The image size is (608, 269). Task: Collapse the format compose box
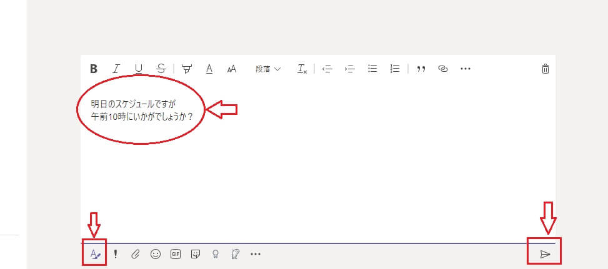95,254
